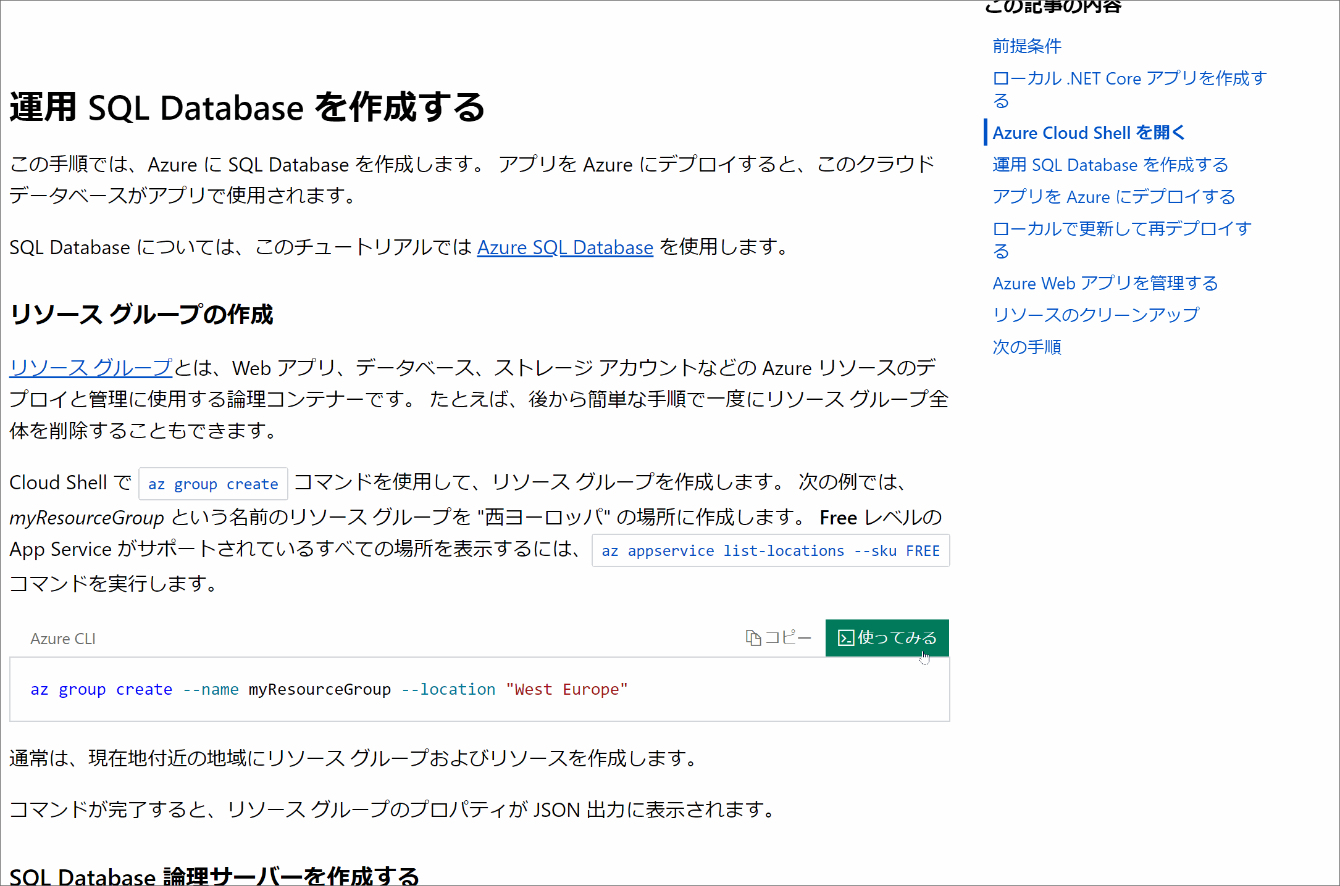Open the リソース グループ hyperlink

tap(91, 368)
